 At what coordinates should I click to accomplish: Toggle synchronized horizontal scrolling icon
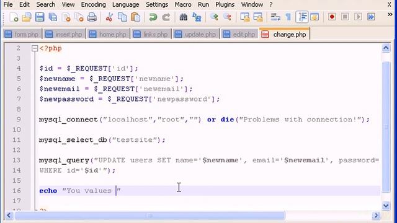pyautogui.click(x=258, y=17)
